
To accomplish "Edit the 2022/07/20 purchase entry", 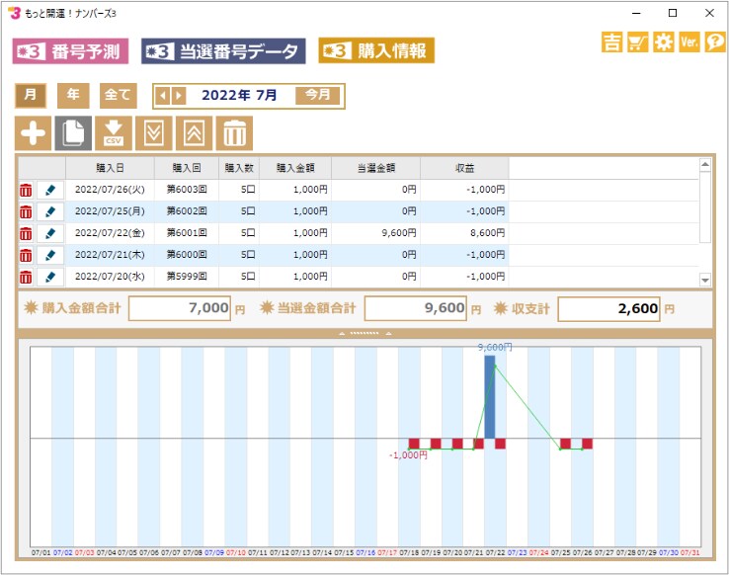I will 50,277.
